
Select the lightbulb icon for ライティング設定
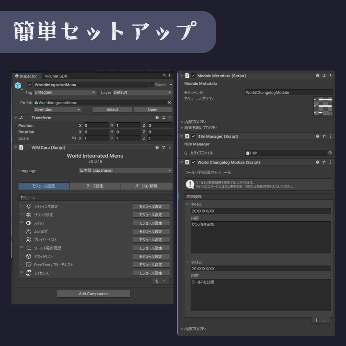coord(29,206)
